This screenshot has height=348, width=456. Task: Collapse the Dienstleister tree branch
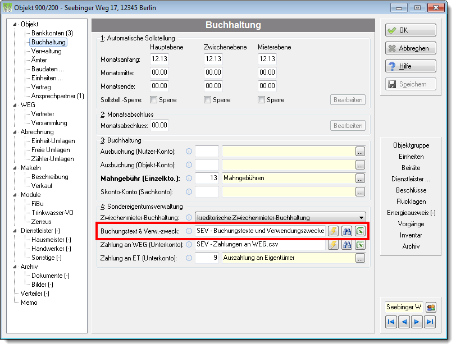pyautogui.click(x=15, y=231)
